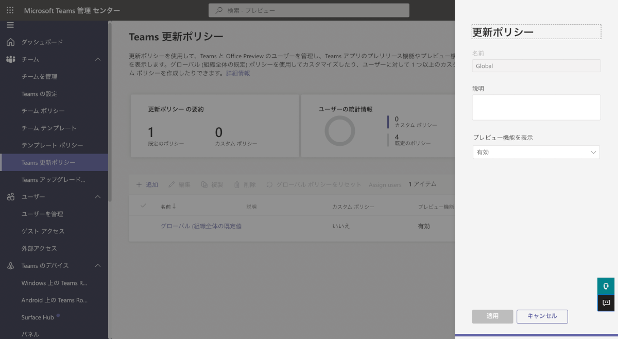This screenshot has height=339, width=618.
Task: Click the 1 アイテム count text
Action: pyautogui.click(x=422, y=184)
